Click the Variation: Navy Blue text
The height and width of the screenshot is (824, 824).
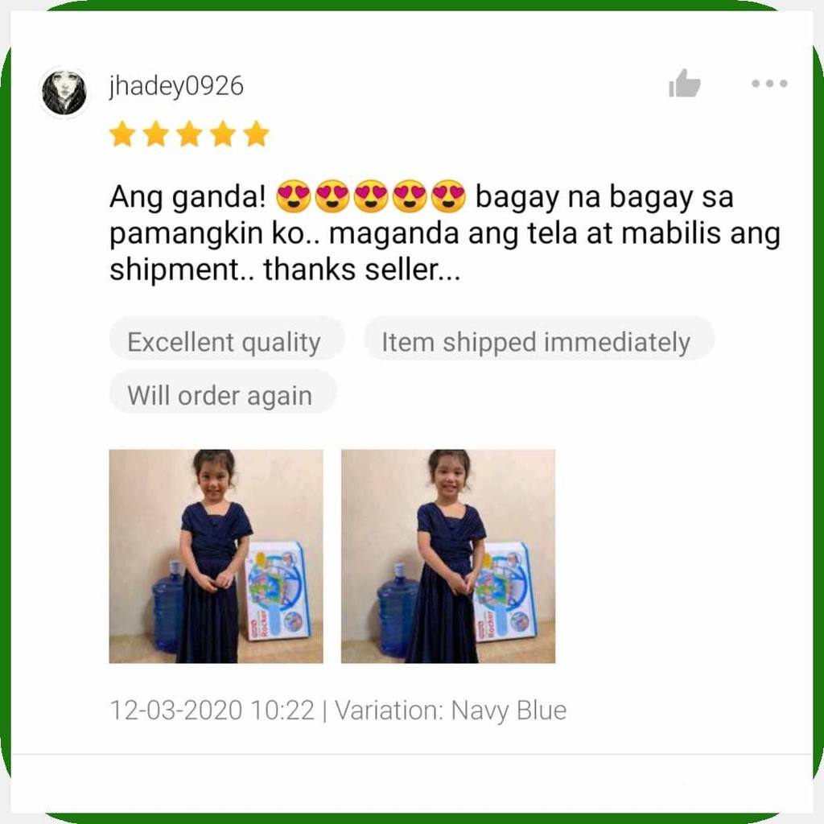pos(451,711)
